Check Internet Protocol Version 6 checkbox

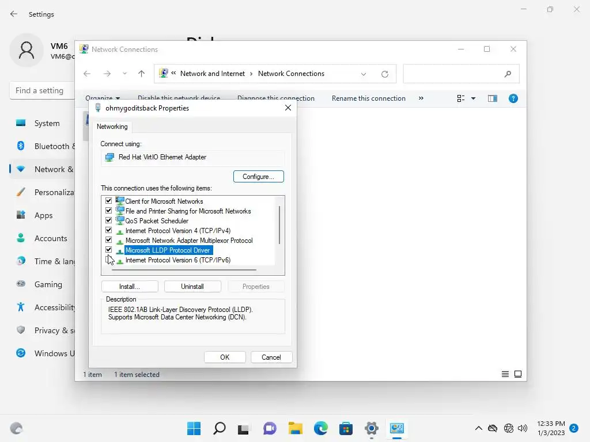[109, 260]
